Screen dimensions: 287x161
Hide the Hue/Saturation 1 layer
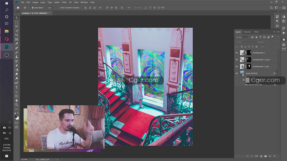(x=237, y=53)
